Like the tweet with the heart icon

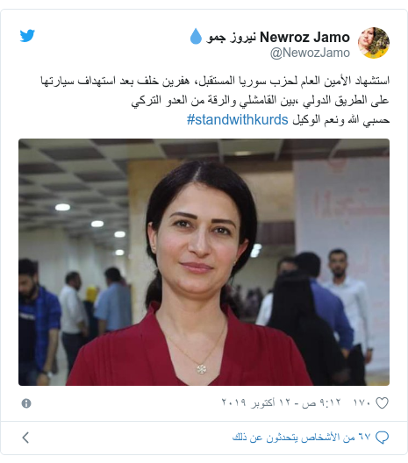click(x=382, y=402)
